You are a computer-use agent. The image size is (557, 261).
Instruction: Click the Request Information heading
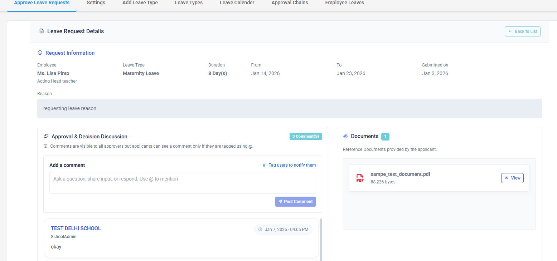pyautogui.click(x=70, y=53)
